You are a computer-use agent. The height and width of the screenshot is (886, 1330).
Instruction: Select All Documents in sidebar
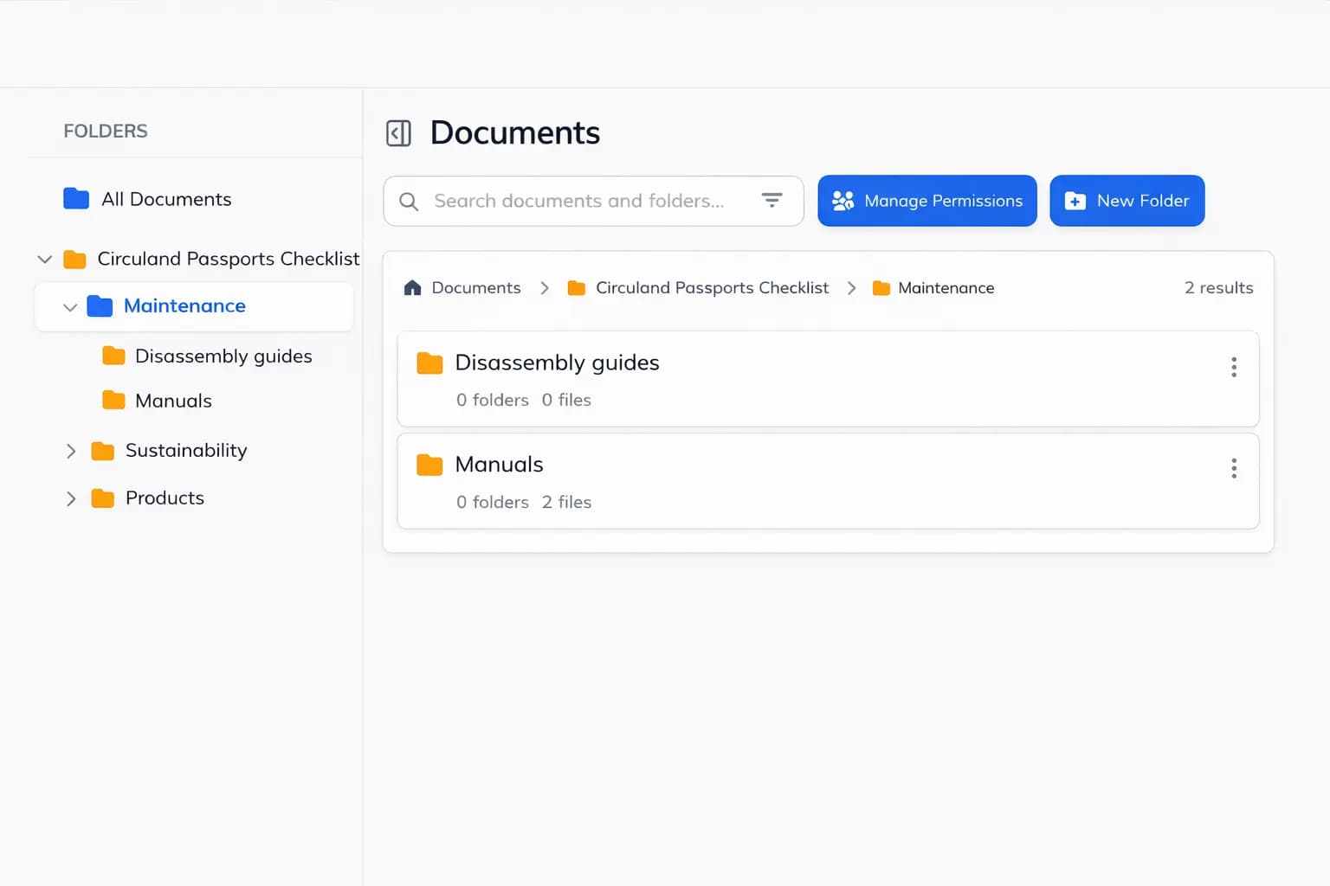tap(166, 199)
